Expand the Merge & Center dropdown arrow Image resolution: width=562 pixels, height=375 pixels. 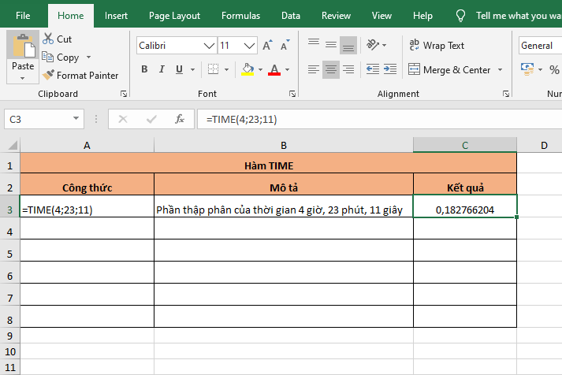tap(500, 69)
